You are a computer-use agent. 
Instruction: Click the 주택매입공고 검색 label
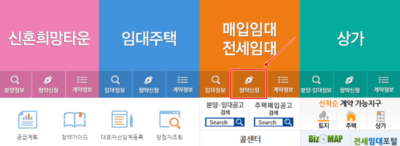pos(274,109)
